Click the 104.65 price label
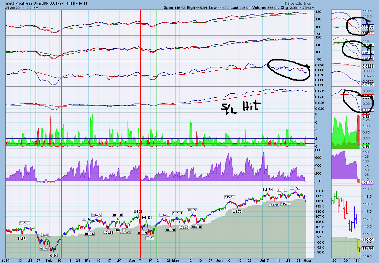The image size is (379, 263). tap(87, 219)
